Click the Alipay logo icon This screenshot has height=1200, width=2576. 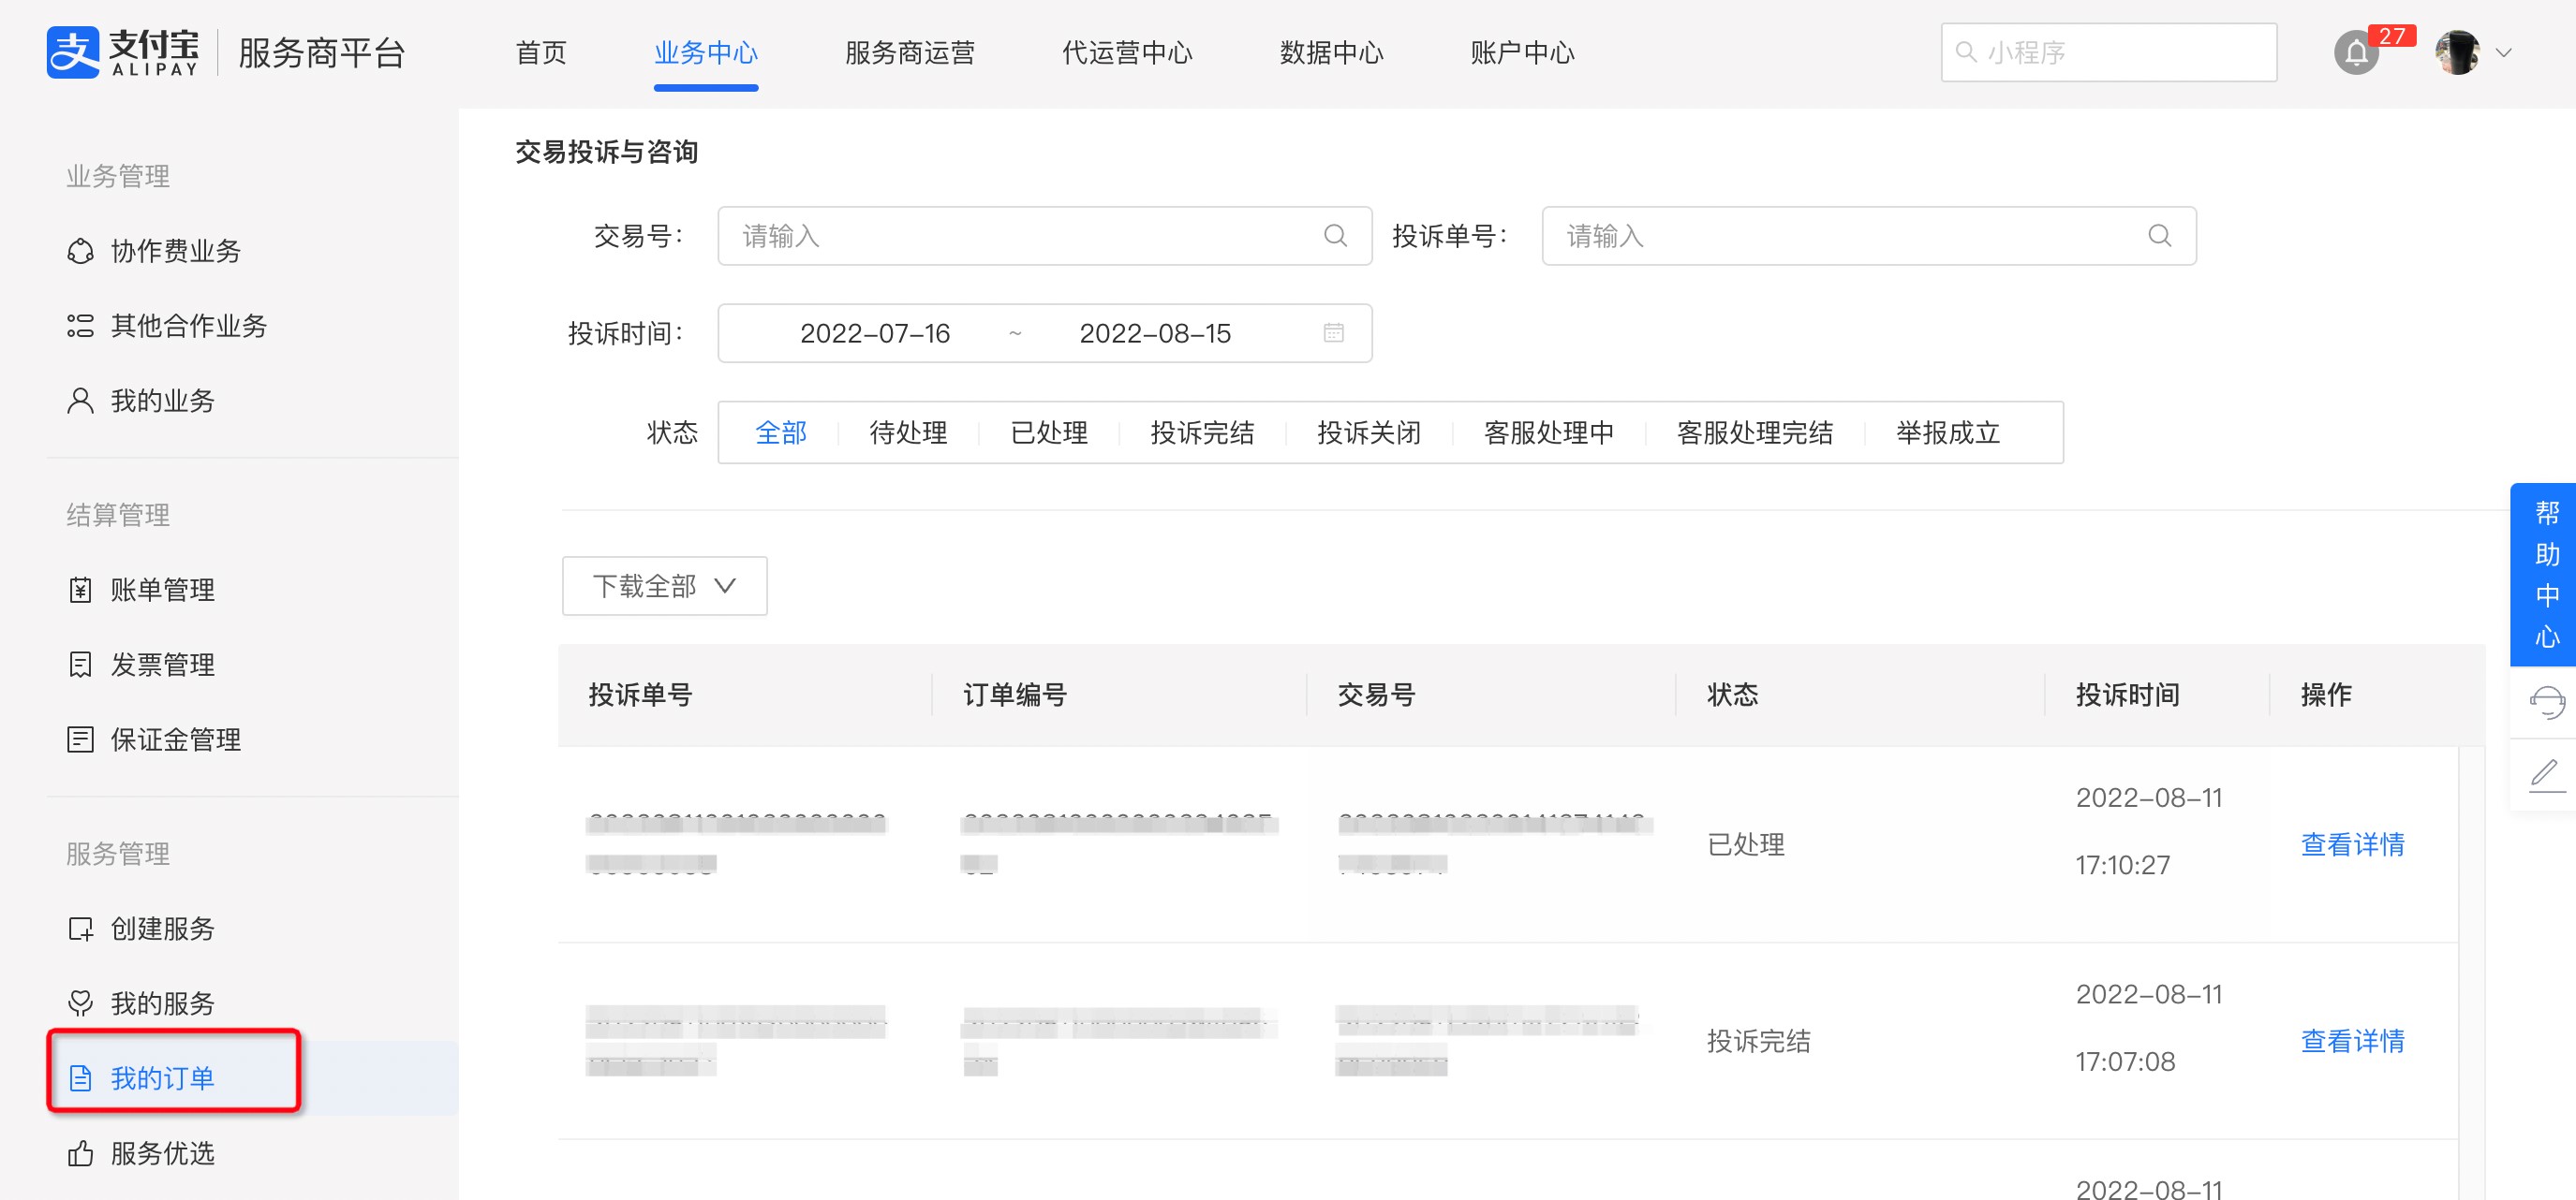pyautogui.click(x=72, y=52)
